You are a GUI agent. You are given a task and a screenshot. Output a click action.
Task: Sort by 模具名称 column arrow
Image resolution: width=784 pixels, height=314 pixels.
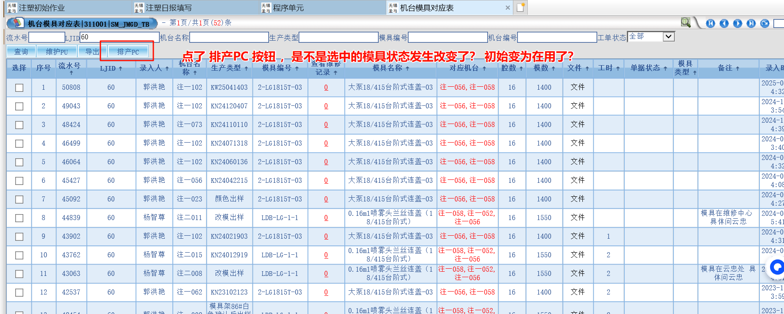(x=407, y=68)
